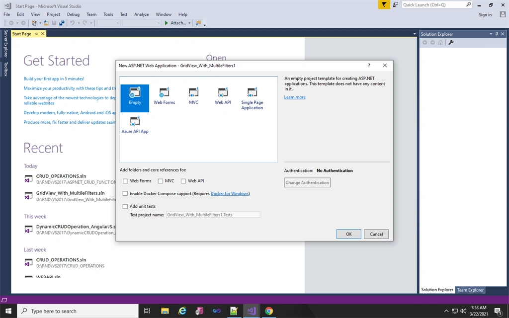
Task: Click the Solution Explorer home icon
Action: [x=440, y=43]
